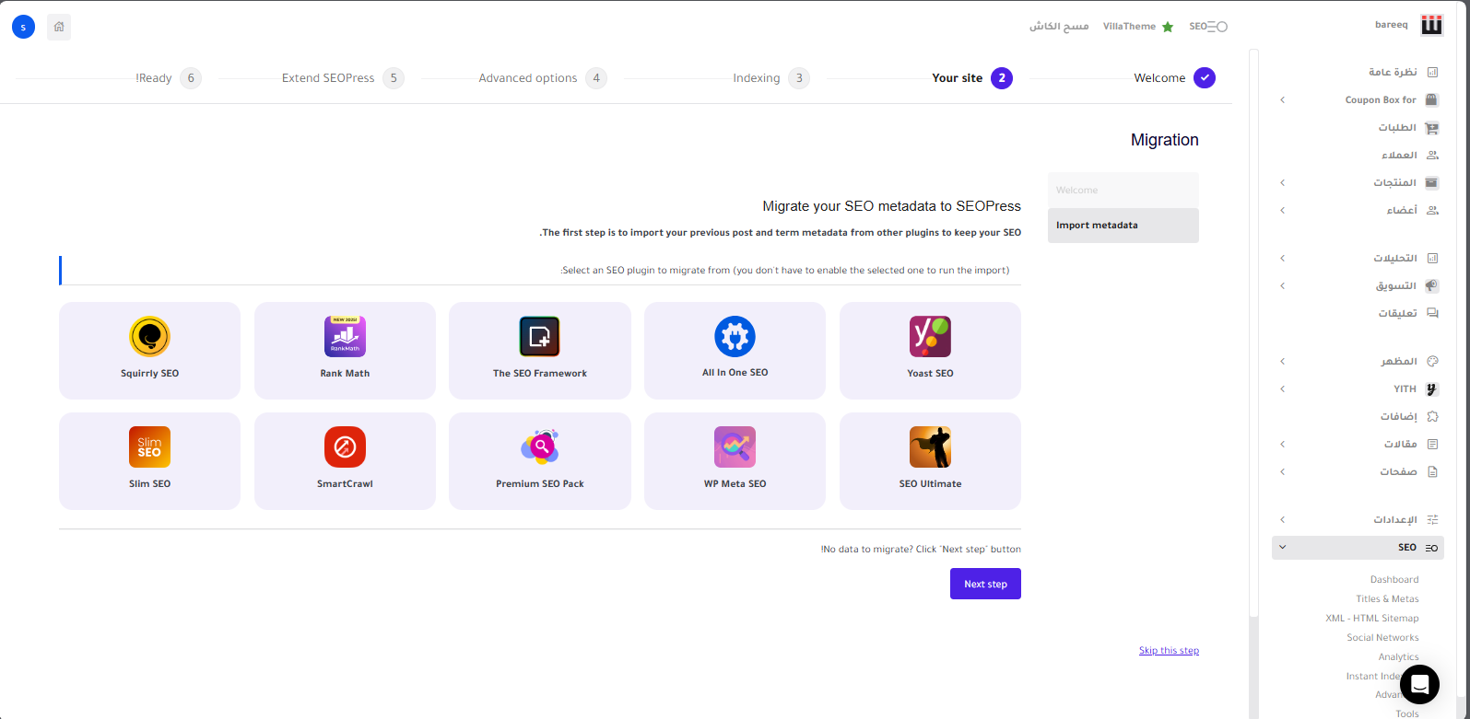Click the Next step button

[x=985, y=584]
